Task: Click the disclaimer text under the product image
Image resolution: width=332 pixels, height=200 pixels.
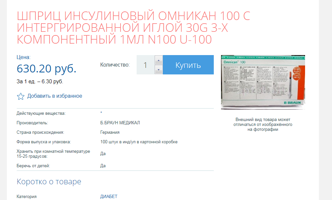Action: click(263, 124)
